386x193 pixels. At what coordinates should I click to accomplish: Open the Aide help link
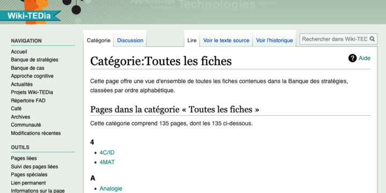pos(365,58)
